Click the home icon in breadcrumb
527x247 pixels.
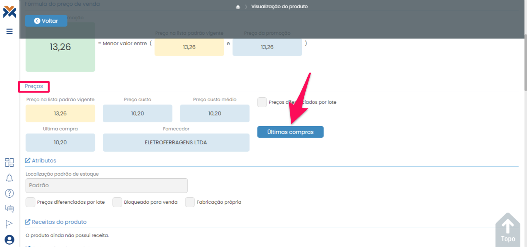238,7
